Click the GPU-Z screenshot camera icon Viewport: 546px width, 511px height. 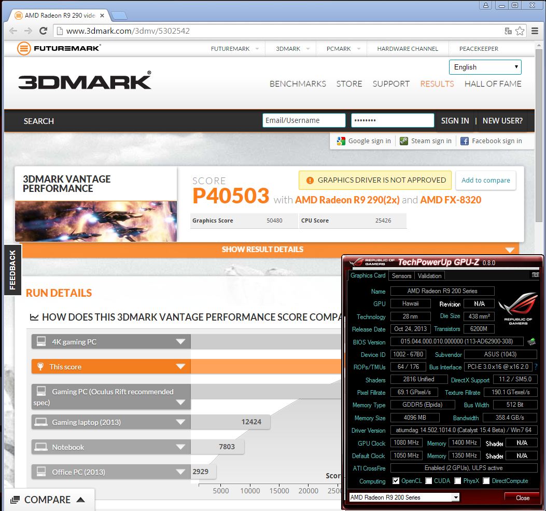[535, 275]
